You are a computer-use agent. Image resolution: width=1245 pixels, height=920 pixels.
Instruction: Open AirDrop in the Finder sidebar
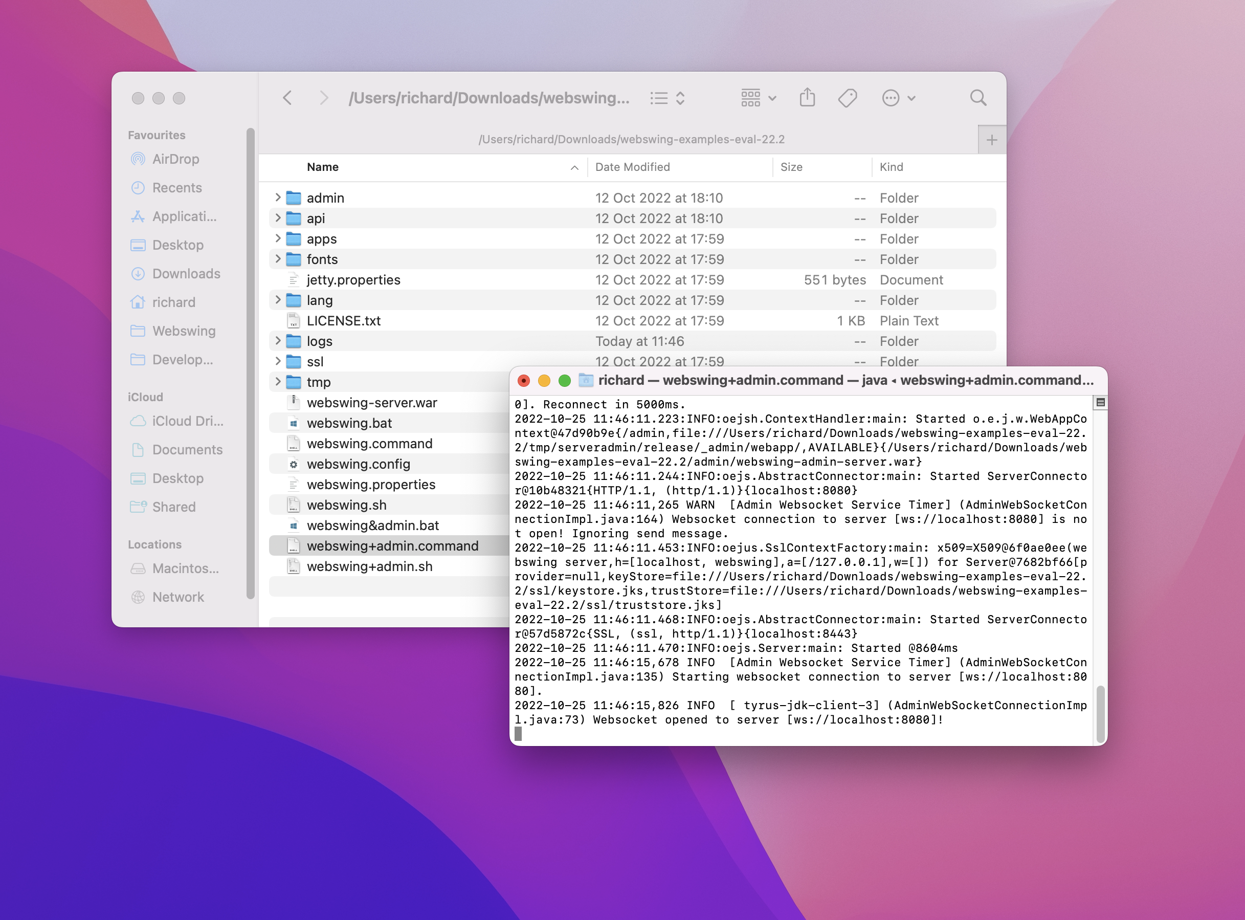point(175,159)
